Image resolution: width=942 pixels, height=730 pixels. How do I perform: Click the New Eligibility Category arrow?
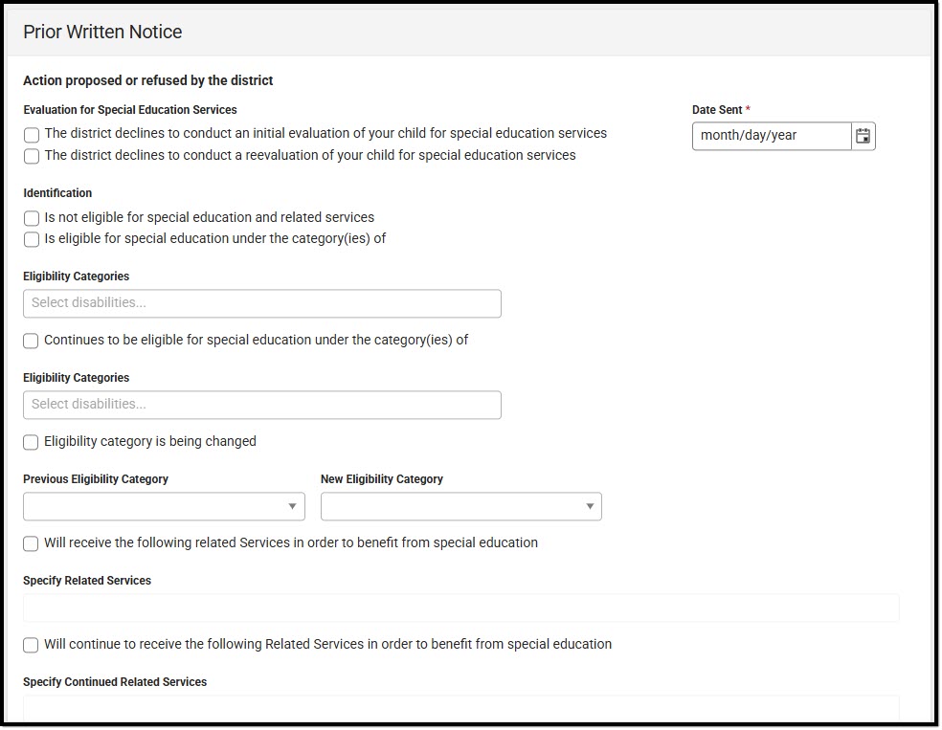[590, 506]
